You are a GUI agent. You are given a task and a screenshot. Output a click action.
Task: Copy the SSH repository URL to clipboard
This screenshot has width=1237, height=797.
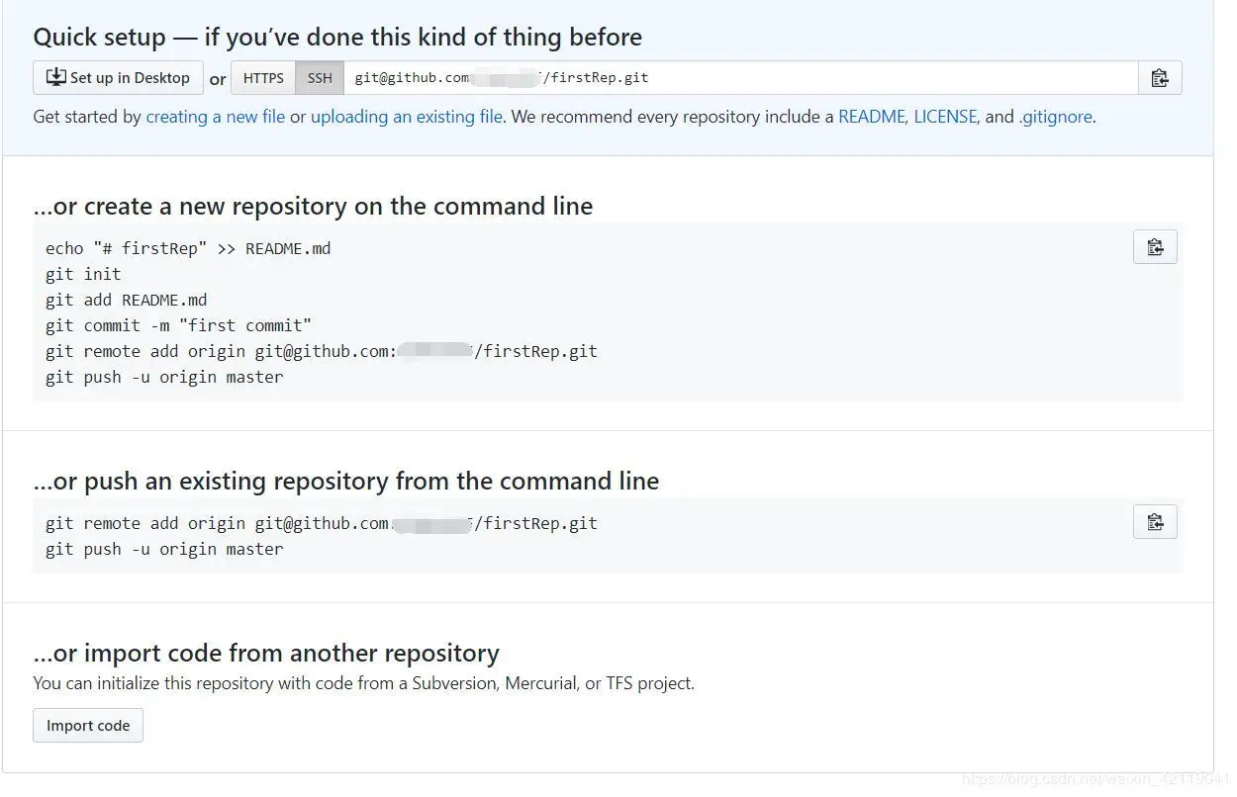tap(1160, 78)
